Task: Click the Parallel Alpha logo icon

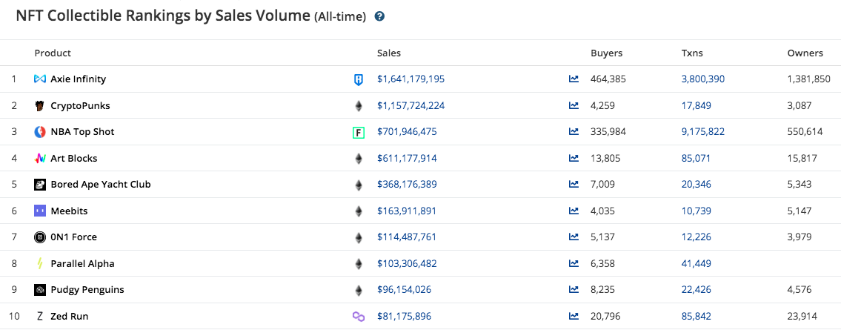Action: 40,263
